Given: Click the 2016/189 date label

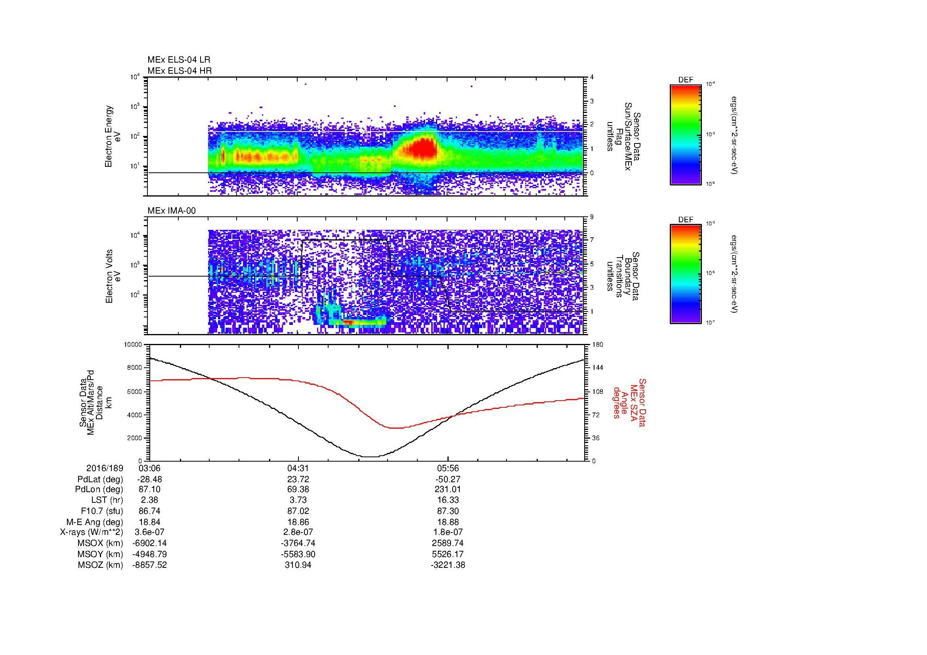Looking at the screenshot, I should [105, 468].
